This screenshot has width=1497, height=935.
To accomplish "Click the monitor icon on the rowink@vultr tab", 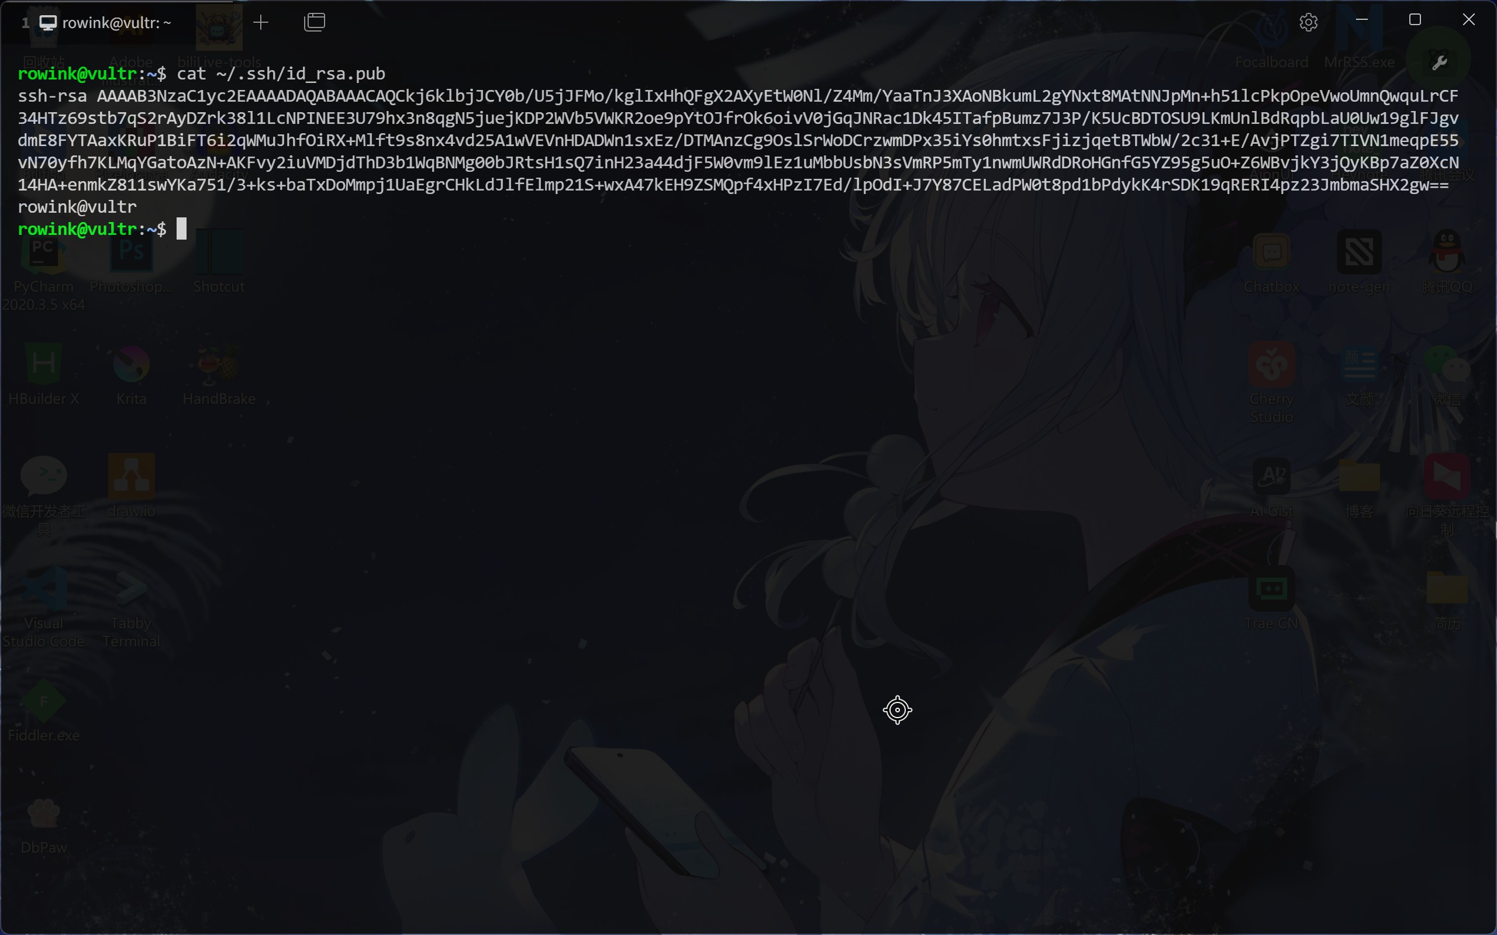I will click(x=49, y=23).
